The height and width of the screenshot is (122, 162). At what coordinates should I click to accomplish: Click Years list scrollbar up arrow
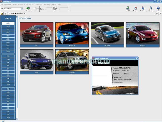[x=17, y=16]
